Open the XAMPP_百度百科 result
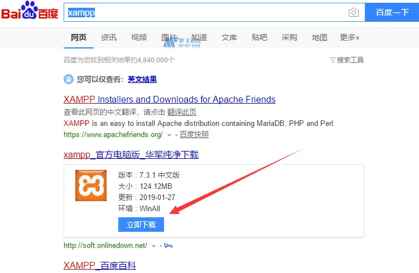 pyautogui.click(x=100, y=265)
